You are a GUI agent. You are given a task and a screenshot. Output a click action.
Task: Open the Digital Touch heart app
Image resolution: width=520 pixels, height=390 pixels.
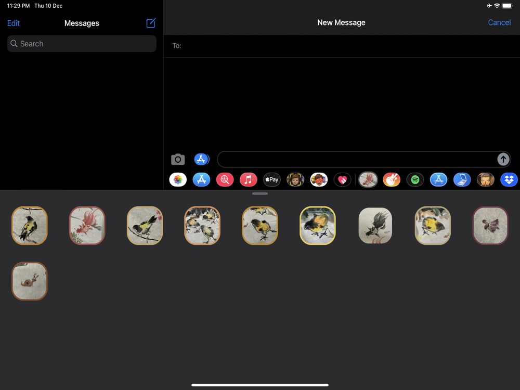pyautogui.click(x=342, y=180)
